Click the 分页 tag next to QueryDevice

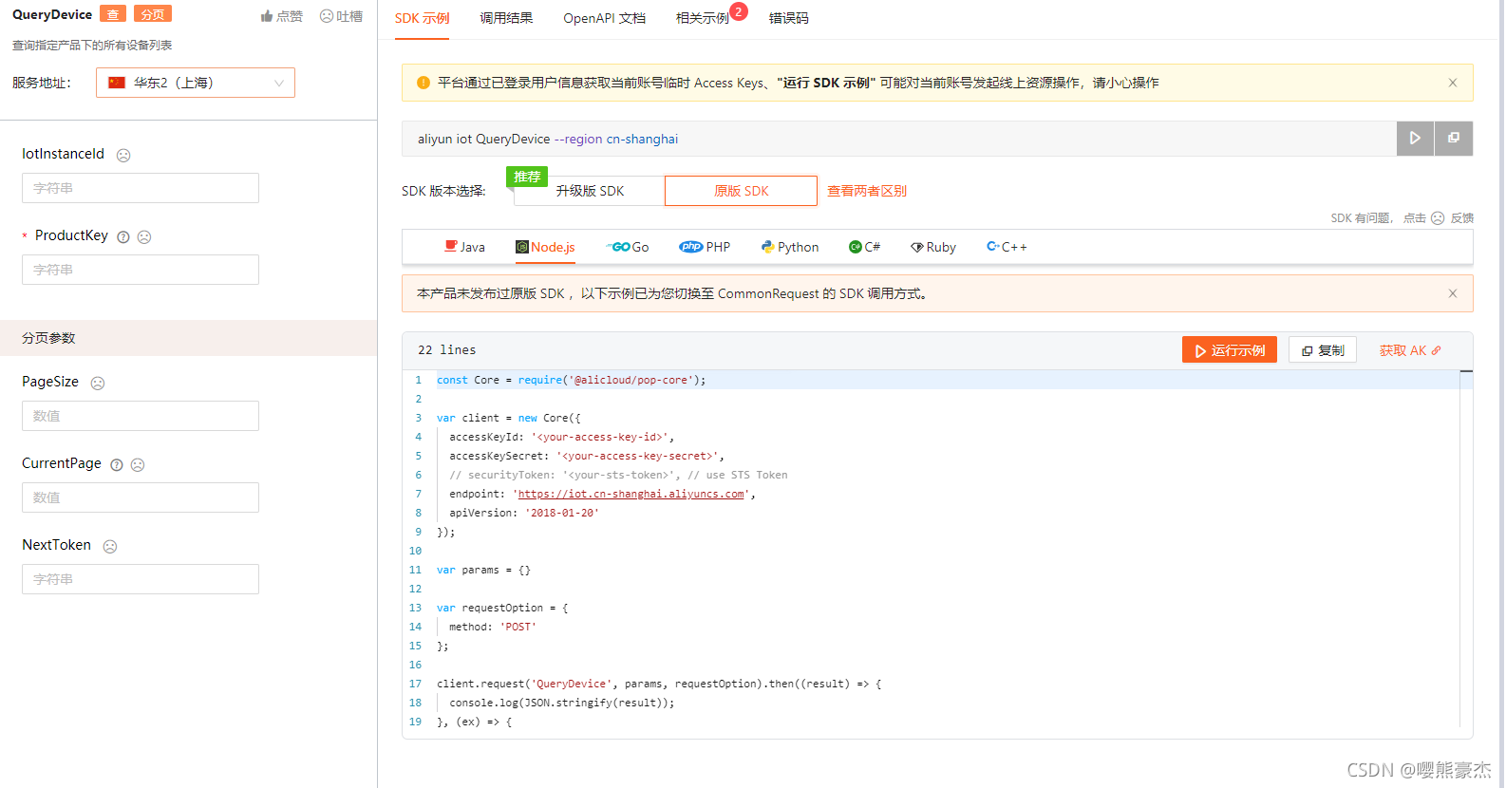tap(152, 14)
